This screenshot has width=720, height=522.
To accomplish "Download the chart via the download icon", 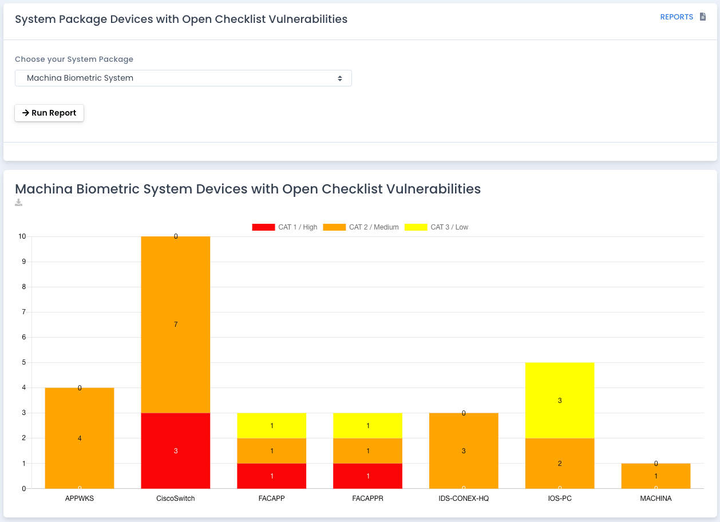I will [x=19, y=203].
